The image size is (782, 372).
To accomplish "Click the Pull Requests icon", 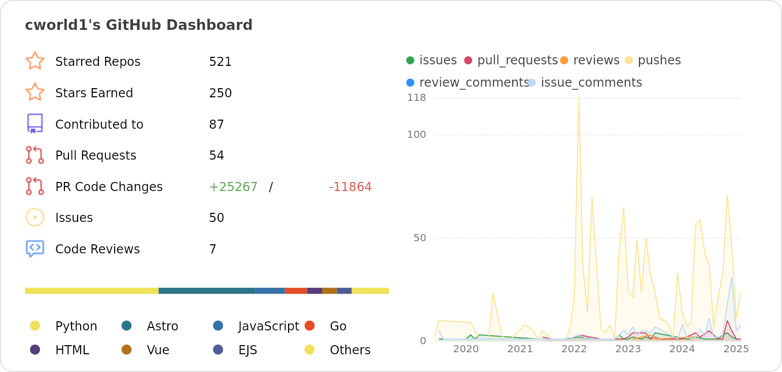I will [x=35, y=155].
